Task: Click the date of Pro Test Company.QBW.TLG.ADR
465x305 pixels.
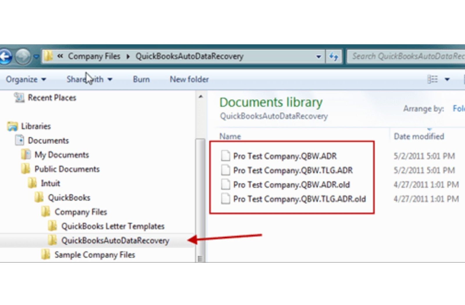Action: 424,171
